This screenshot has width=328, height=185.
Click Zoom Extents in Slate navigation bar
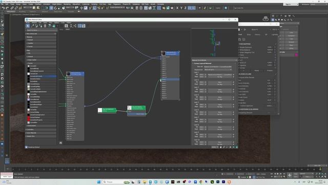[230, 147]
